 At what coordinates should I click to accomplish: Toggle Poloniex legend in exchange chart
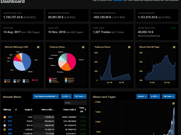click(69, 78)
